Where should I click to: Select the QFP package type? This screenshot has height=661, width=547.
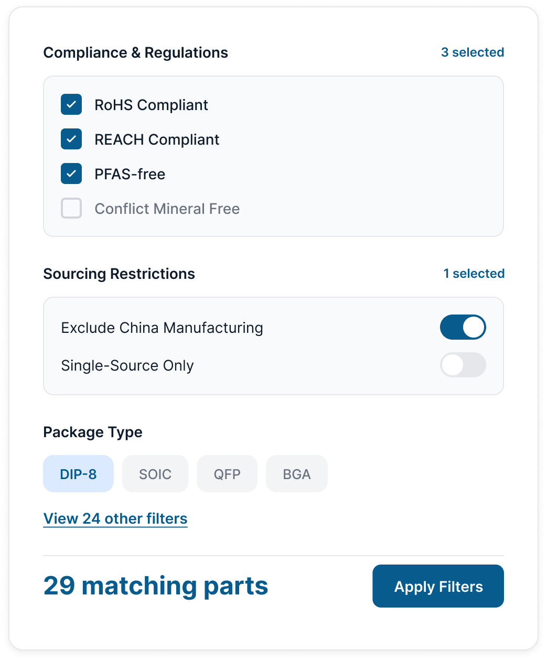click(x=227, y=473)
